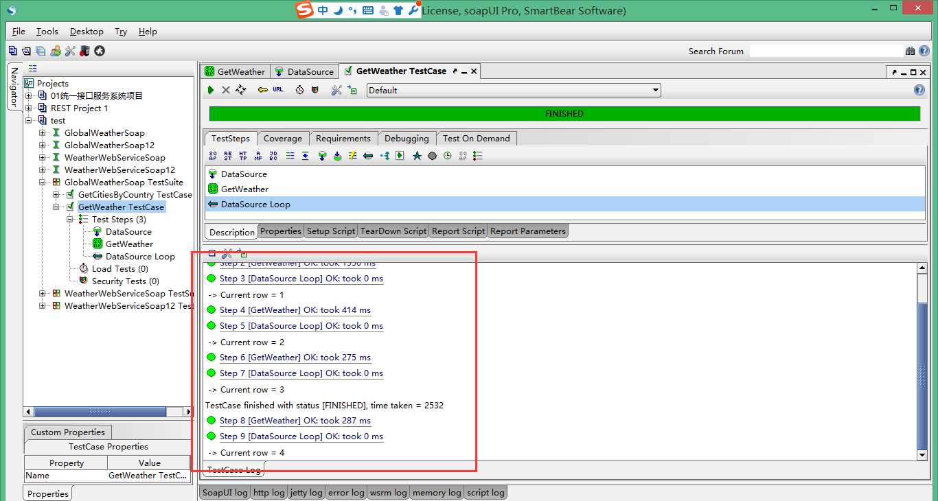Collapse the GlobalWeatherSoap TestSuite node
Screen dimensions: 938x501
tap(43, 183)
